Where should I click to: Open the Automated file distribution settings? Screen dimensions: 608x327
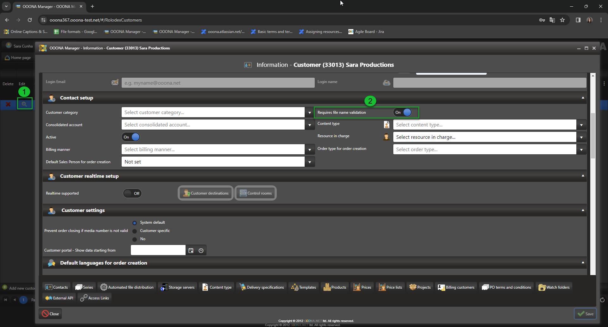click(x=127, y=287)
